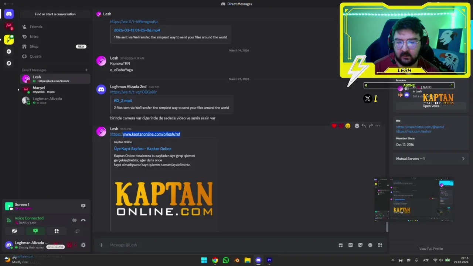Screen dimensions: 473x266
Task: Expand Mutual Servers section
Action: point(431,158)
